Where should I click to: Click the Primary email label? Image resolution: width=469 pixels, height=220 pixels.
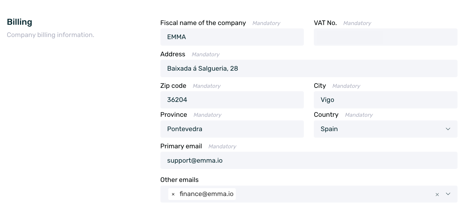(181, 146)
